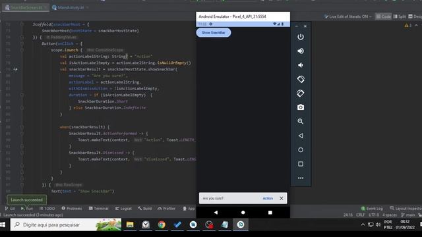Viewport: 422px width, 237px height.
Task: Click the warnings indicator in the editor corner
Action: [x=407, y=26]
